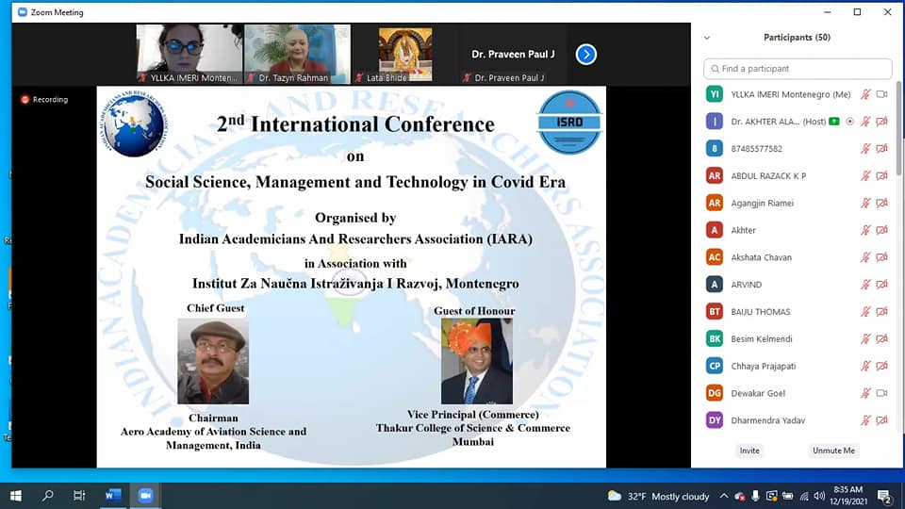Click video-off icon for Agangjin Riamei

[882, 203]
